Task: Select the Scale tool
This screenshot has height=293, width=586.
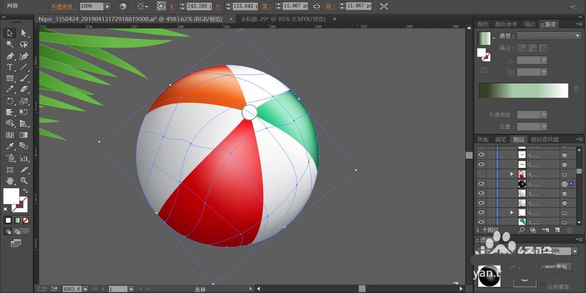Action: (x=23, y=101)
